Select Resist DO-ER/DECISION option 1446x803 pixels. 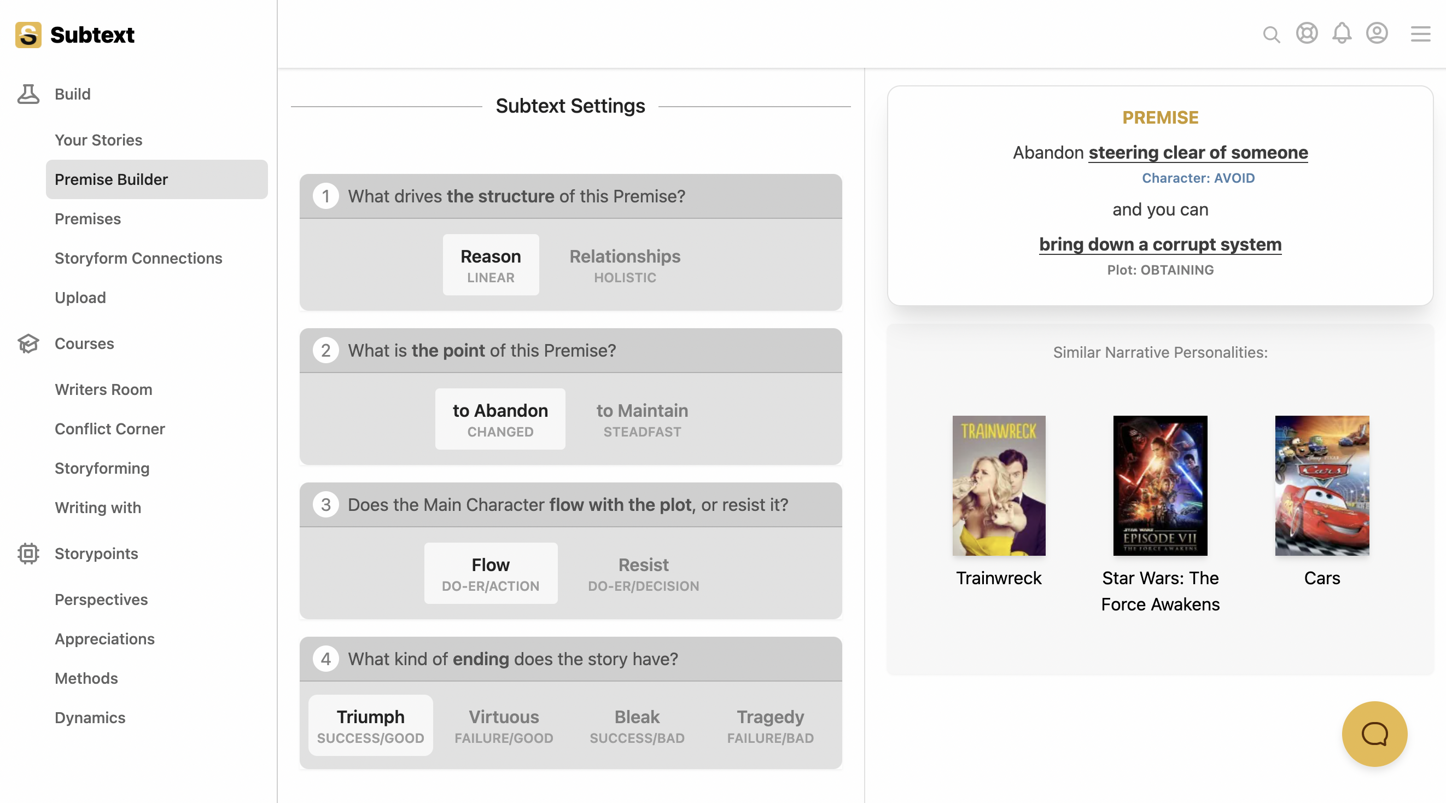point(643,574)
